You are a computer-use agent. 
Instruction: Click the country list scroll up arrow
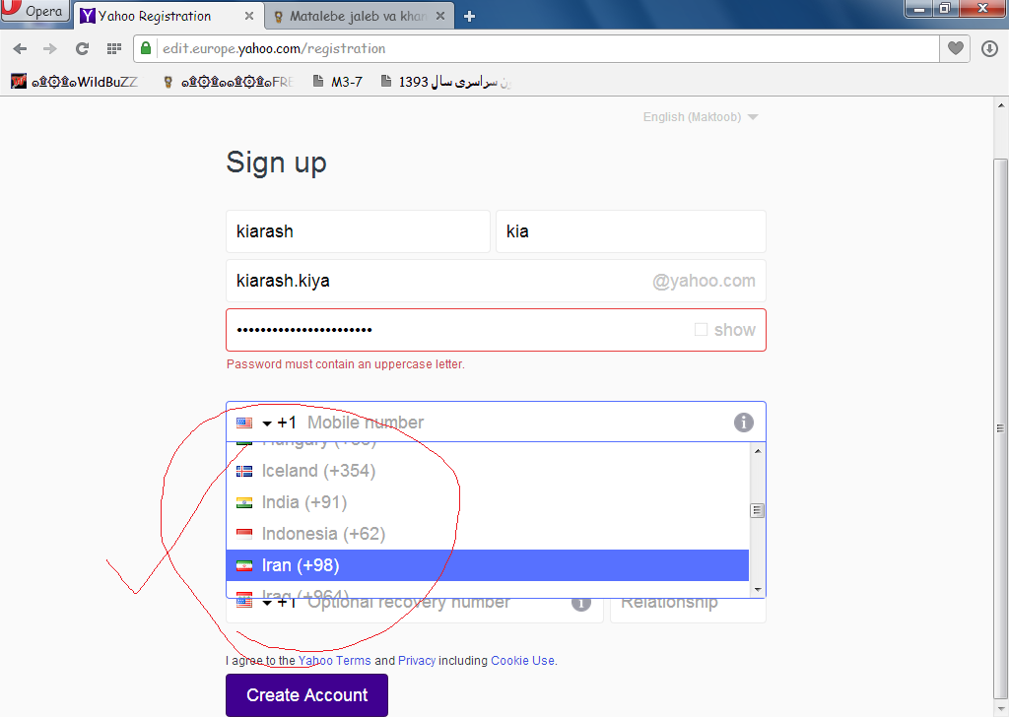click(758, 451)
